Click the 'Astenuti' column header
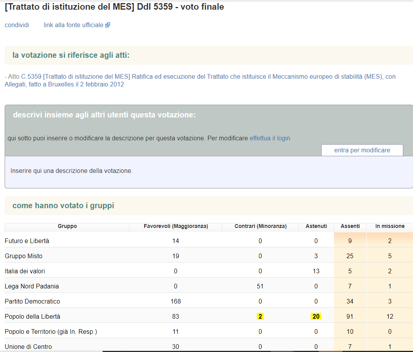The height and width of the screenshot is (352, 413). [x=316, y=226]
